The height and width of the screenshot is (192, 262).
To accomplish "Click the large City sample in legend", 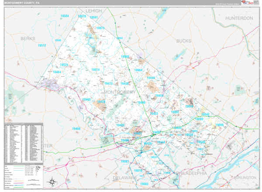I will (38, 168).
